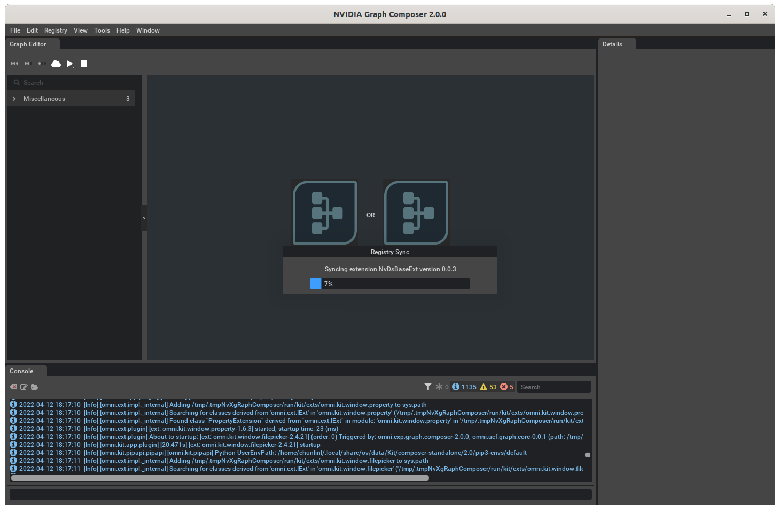Screen dimensions: 780x510
Task: Open the cloud registry sync icon
Action: tap(56, 64)
